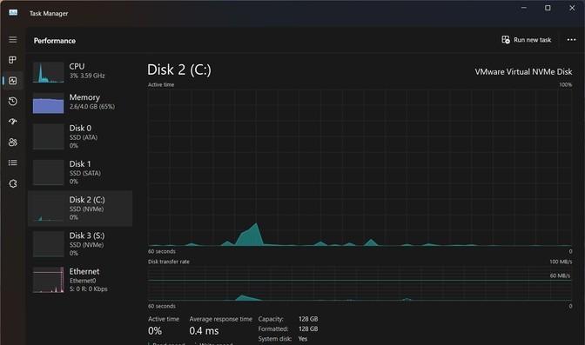Select Disk 1 SSD (SATA)

pos(80,172)
